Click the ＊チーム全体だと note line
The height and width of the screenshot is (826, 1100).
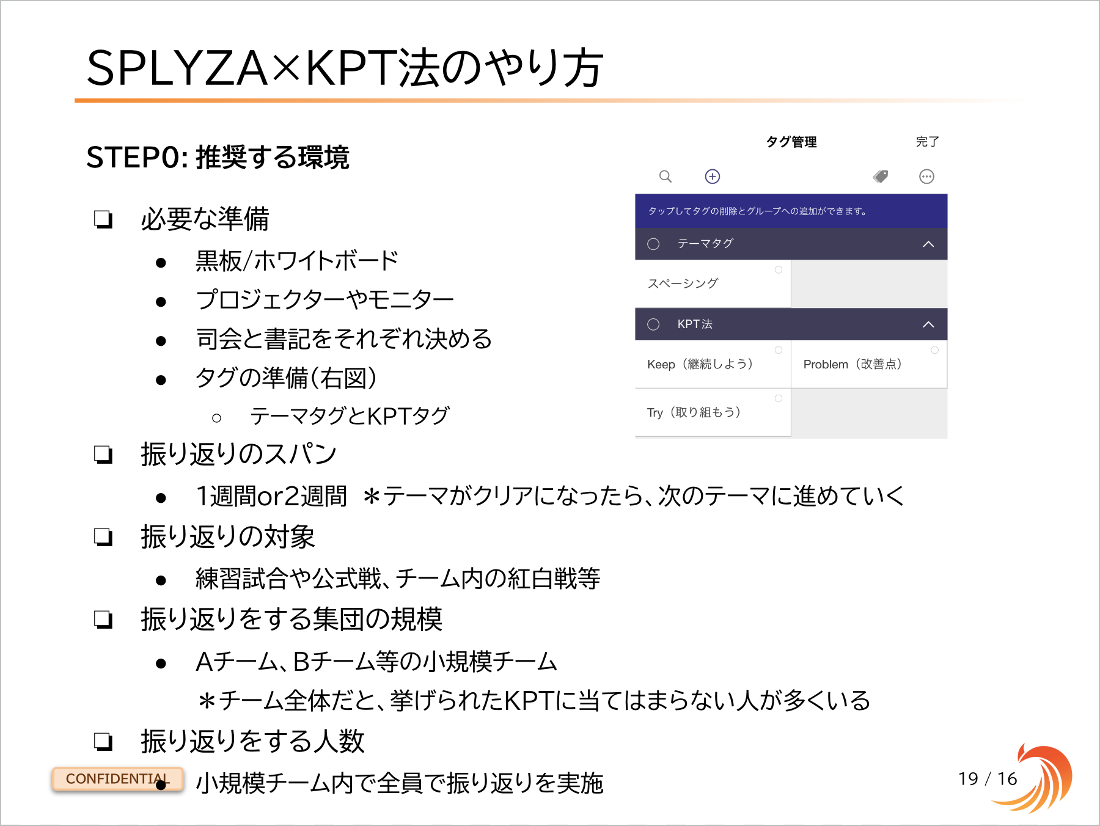tap(534, 701)
